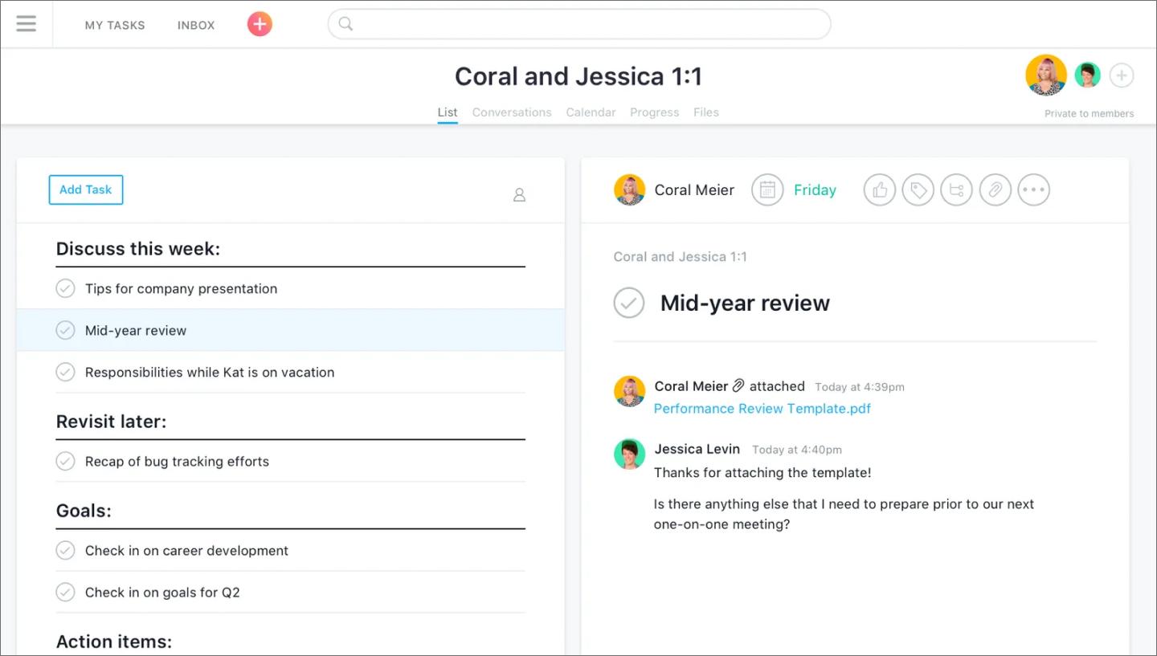This screenshot has height=656, width=1157.
Task: Click the Goals section header
Action: (x=84, y=511)
